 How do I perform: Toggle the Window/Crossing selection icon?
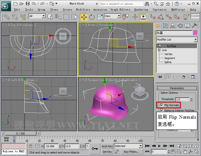[74, 17]
